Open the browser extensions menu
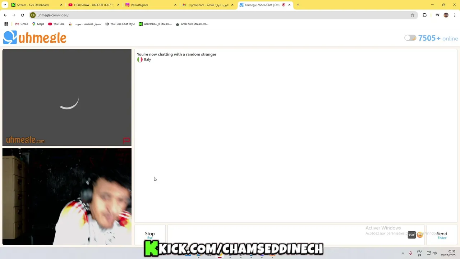 point(424,15)
